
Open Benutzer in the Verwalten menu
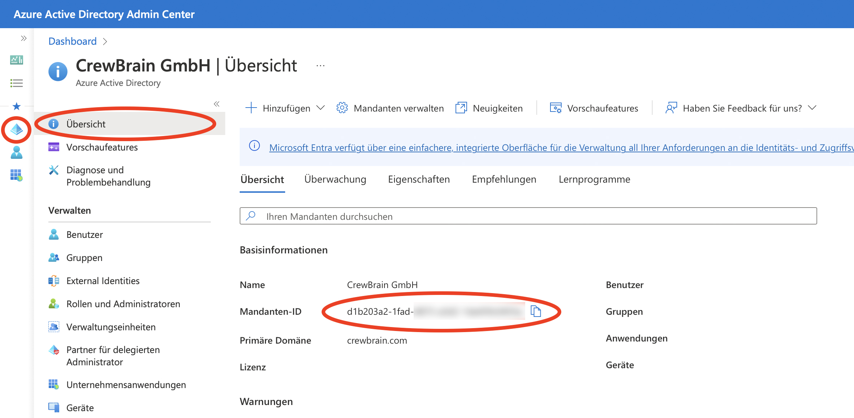[x=84, y=235]
